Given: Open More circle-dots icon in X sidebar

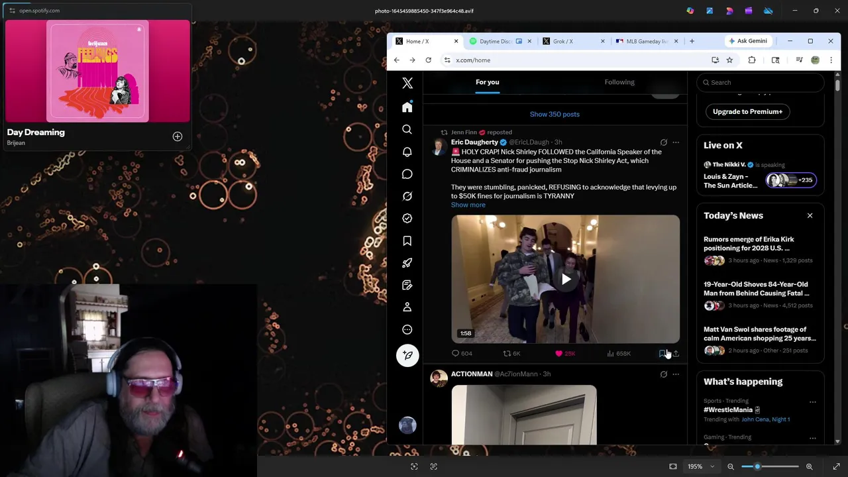Looking at the screenshot, I should click(x=407, y=329).
